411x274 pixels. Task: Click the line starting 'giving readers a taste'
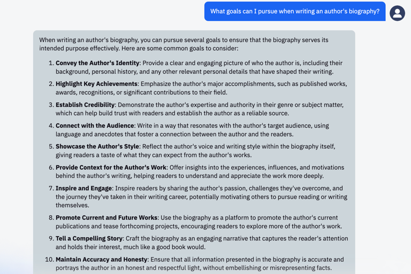coord(154,155)
